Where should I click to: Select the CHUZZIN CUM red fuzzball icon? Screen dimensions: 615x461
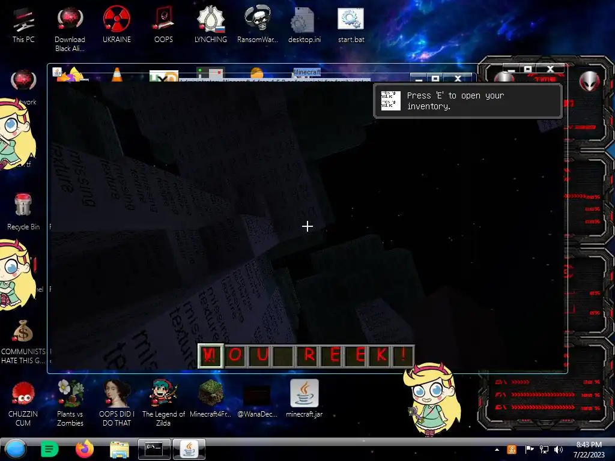(x=23, y=404)
